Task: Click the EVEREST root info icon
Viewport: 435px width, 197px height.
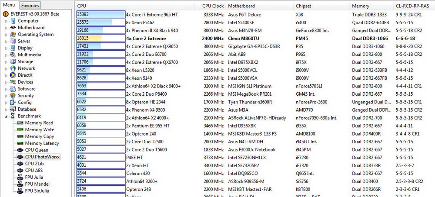Action: coord(6,14)
